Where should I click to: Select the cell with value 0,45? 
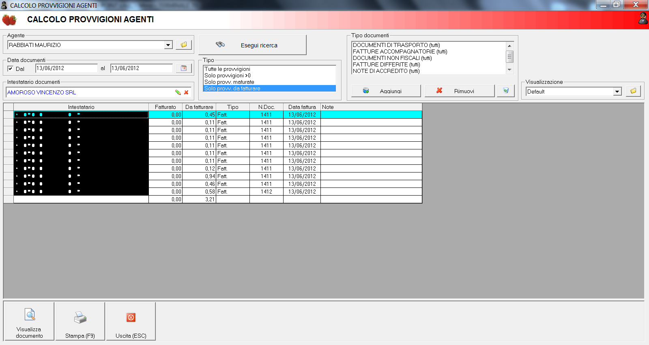[199, 115]
